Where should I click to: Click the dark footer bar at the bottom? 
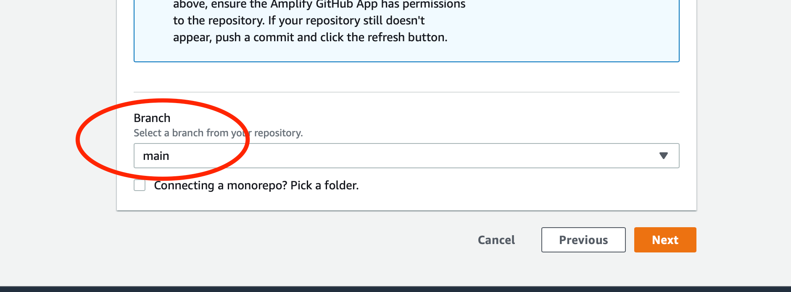(x=395, y=289)
